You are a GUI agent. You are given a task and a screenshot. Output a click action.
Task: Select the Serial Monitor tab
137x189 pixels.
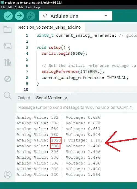(x=49, y=98)
